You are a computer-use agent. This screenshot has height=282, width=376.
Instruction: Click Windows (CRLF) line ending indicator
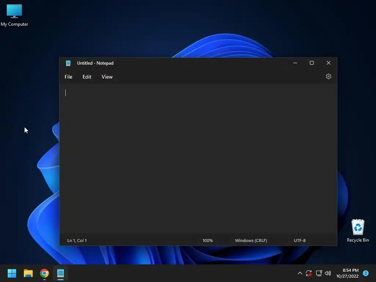point(251,240)
